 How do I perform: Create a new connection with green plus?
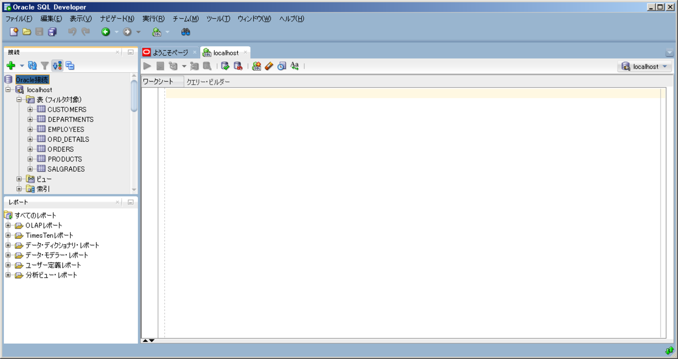click(x=11, y=65)
